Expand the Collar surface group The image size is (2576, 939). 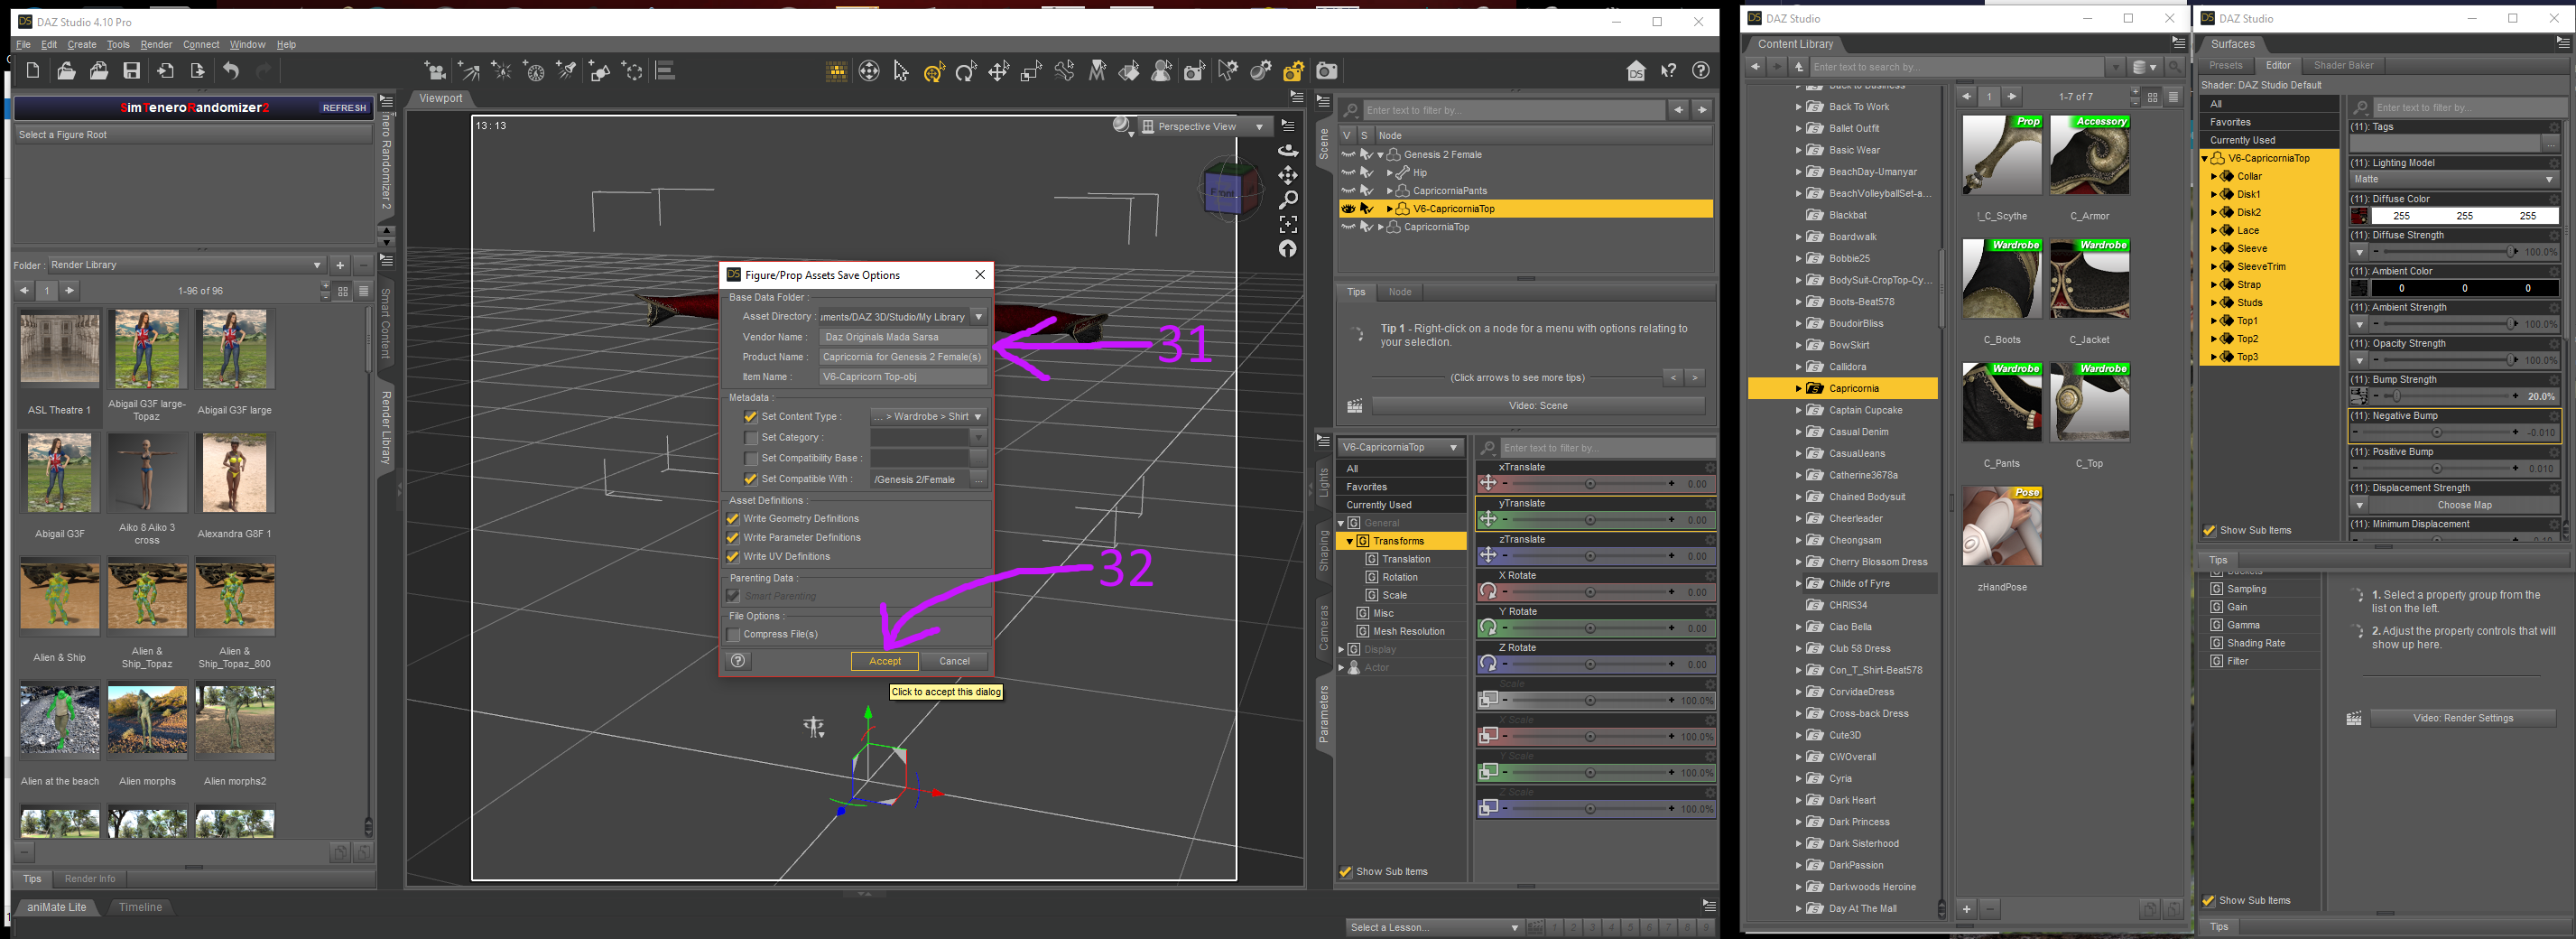[2213, 177]
